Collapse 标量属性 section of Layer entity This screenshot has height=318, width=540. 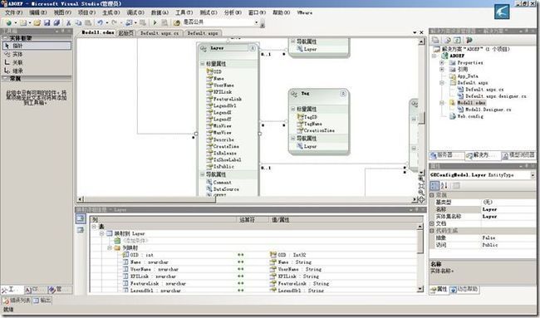(x=203, y=64)
